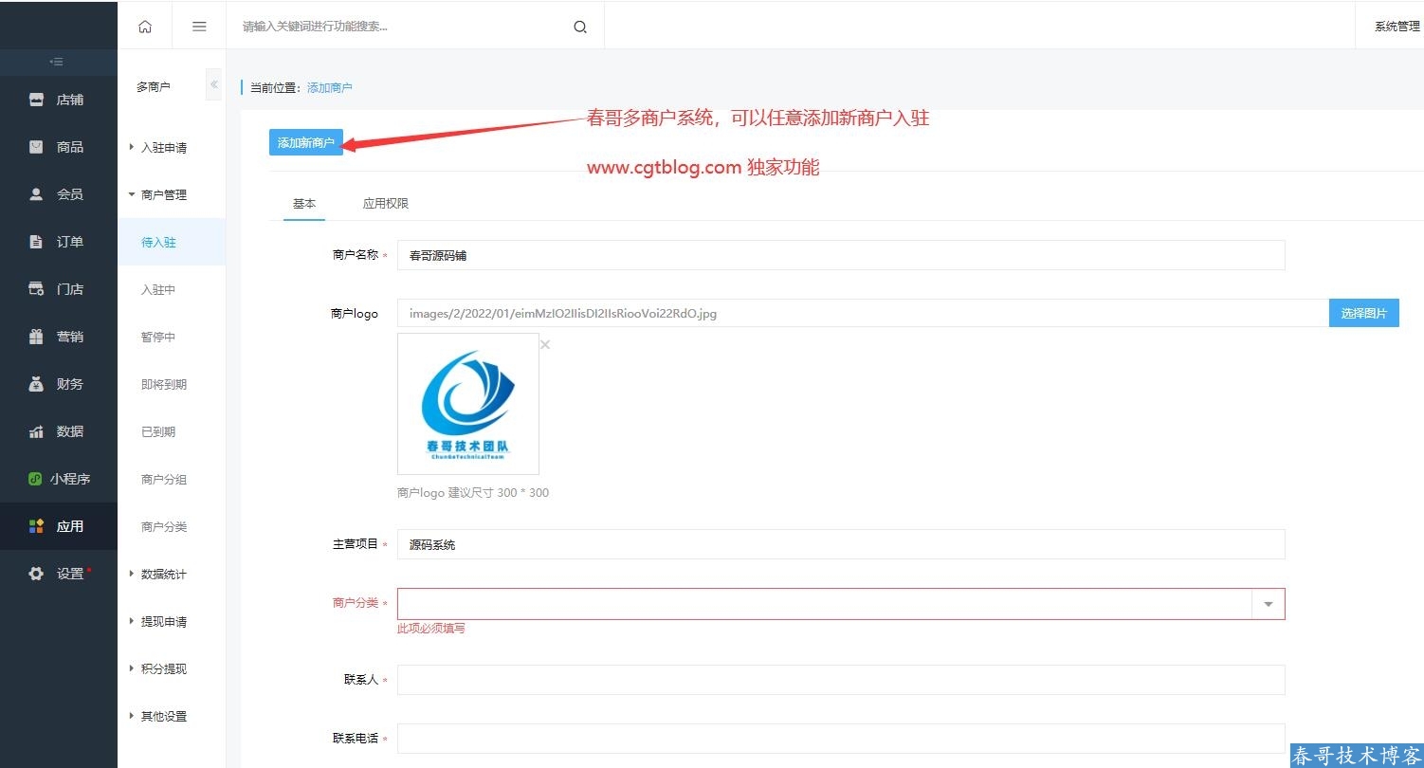Click the 联系人 input field

coord(840,680)
